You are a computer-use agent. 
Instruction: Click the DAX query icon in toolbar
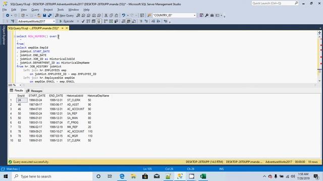[x=99, y=16]
